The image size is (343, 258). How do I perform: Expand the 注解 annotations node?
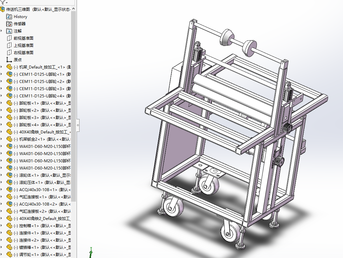(x=1, y=31)
